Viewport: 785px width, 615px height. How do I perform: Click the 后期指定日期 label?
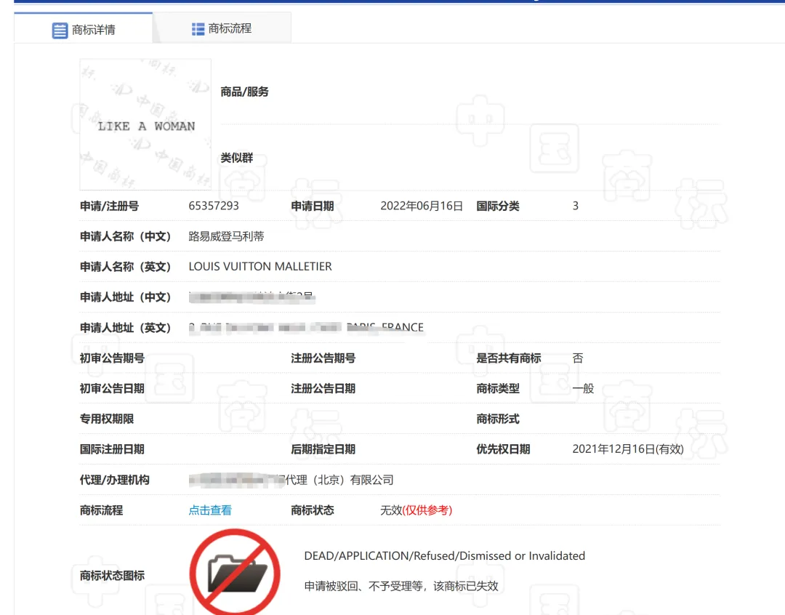pyautogui.click(x=323, y=449)
